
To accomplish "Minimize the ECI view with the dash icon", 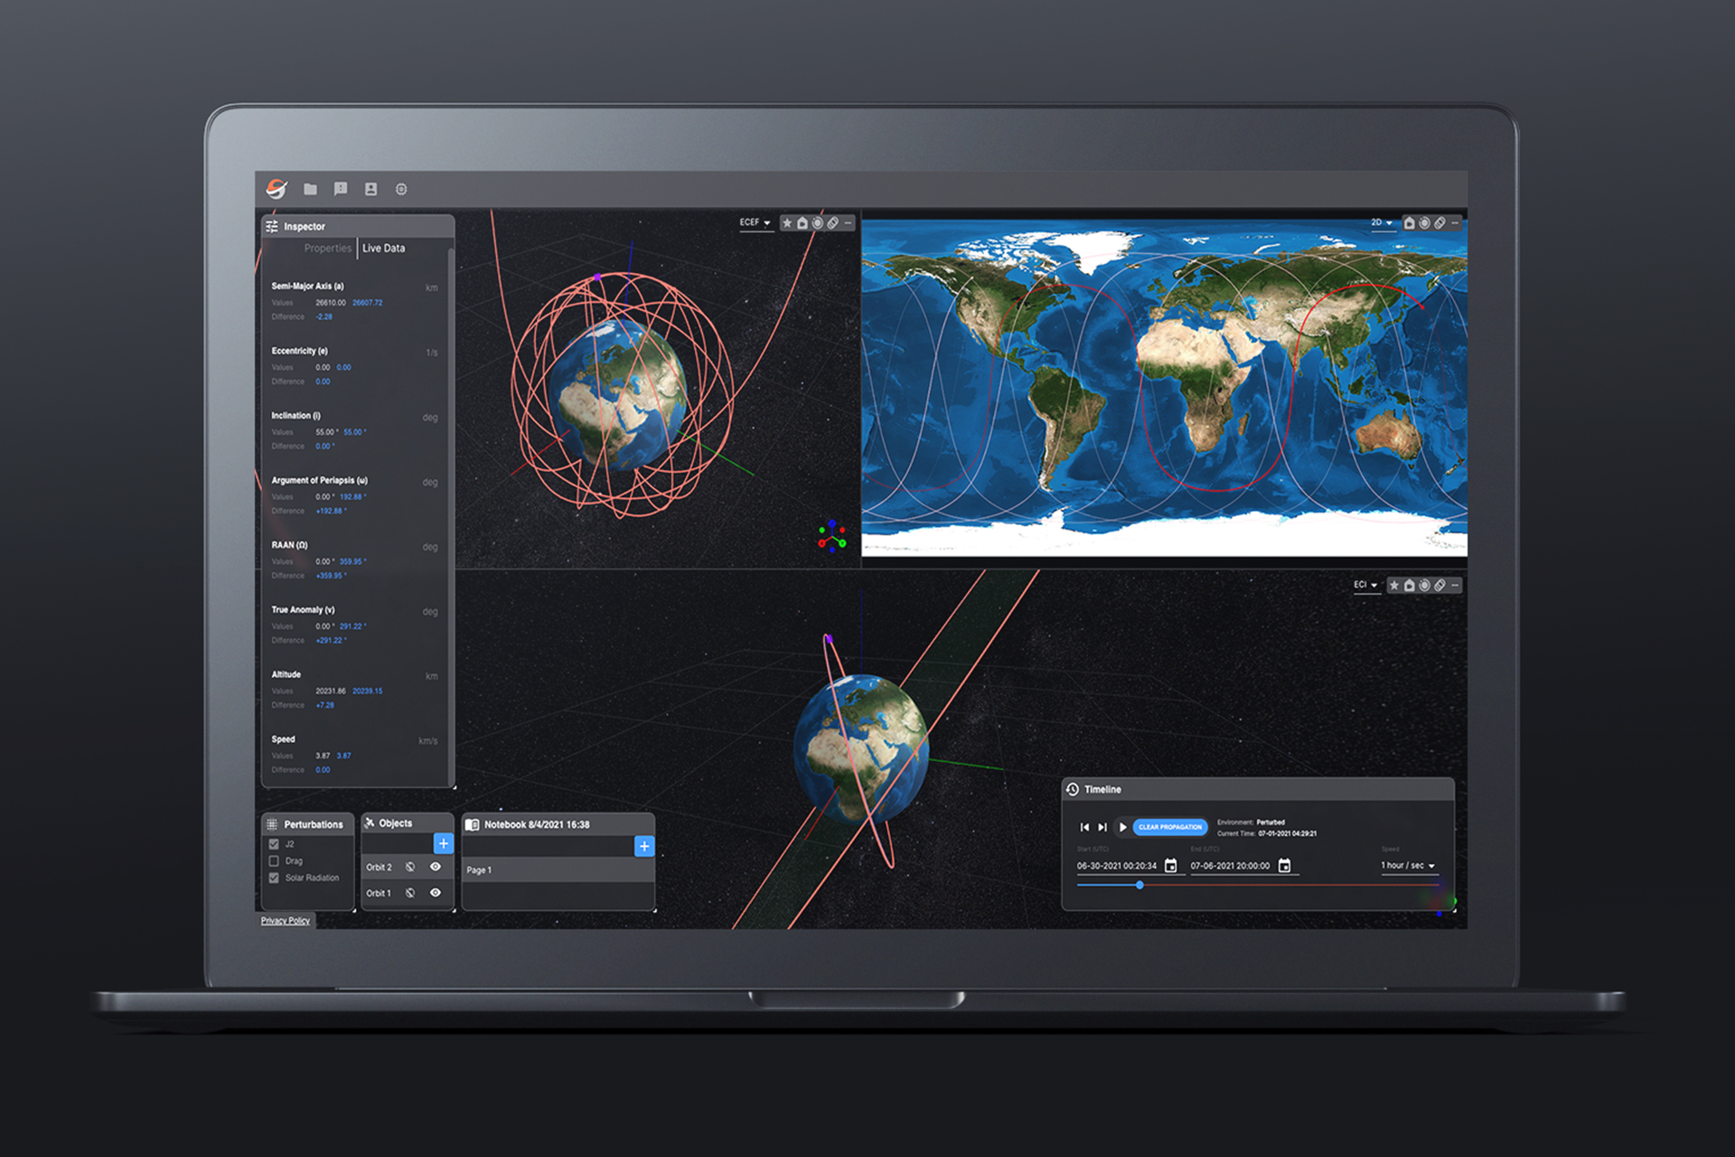I will coord(1455,586).
